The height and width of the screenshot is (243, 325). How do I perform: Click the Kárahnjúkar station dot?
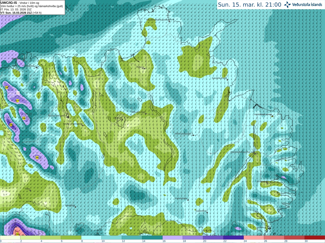[x=188, y=200]
